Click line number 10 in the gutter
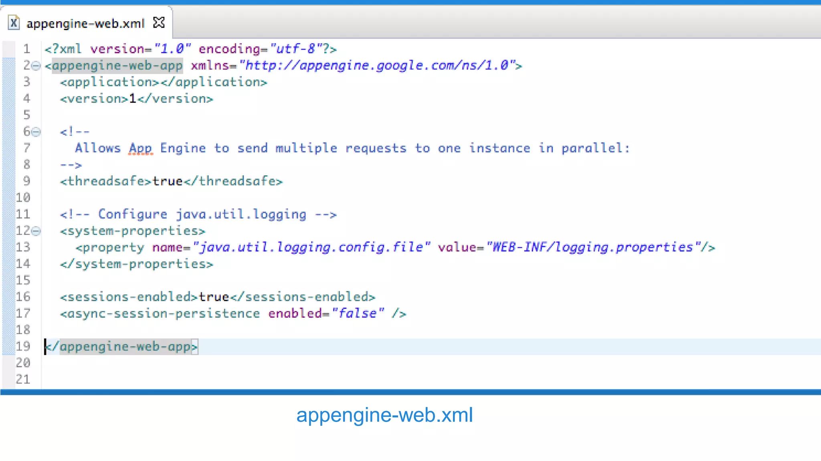This screenshot has width=821, height=461. click(23, 198)
